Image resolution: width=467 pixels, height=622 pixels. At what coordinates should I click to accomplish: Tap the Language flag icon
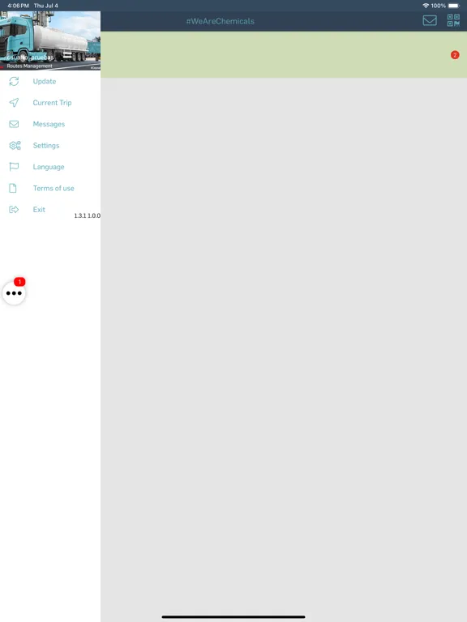point(14,167)
